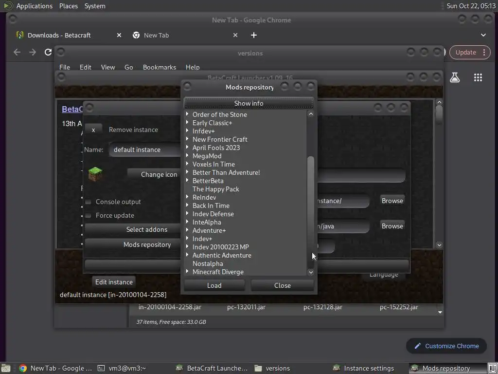Click the clock in the top panel
Screen dimensions: 498x374
(471, 6)
